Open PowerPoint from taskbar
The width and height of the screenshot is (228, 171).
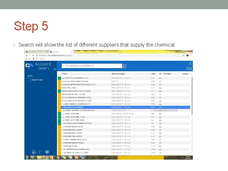(x=77, y=157)
